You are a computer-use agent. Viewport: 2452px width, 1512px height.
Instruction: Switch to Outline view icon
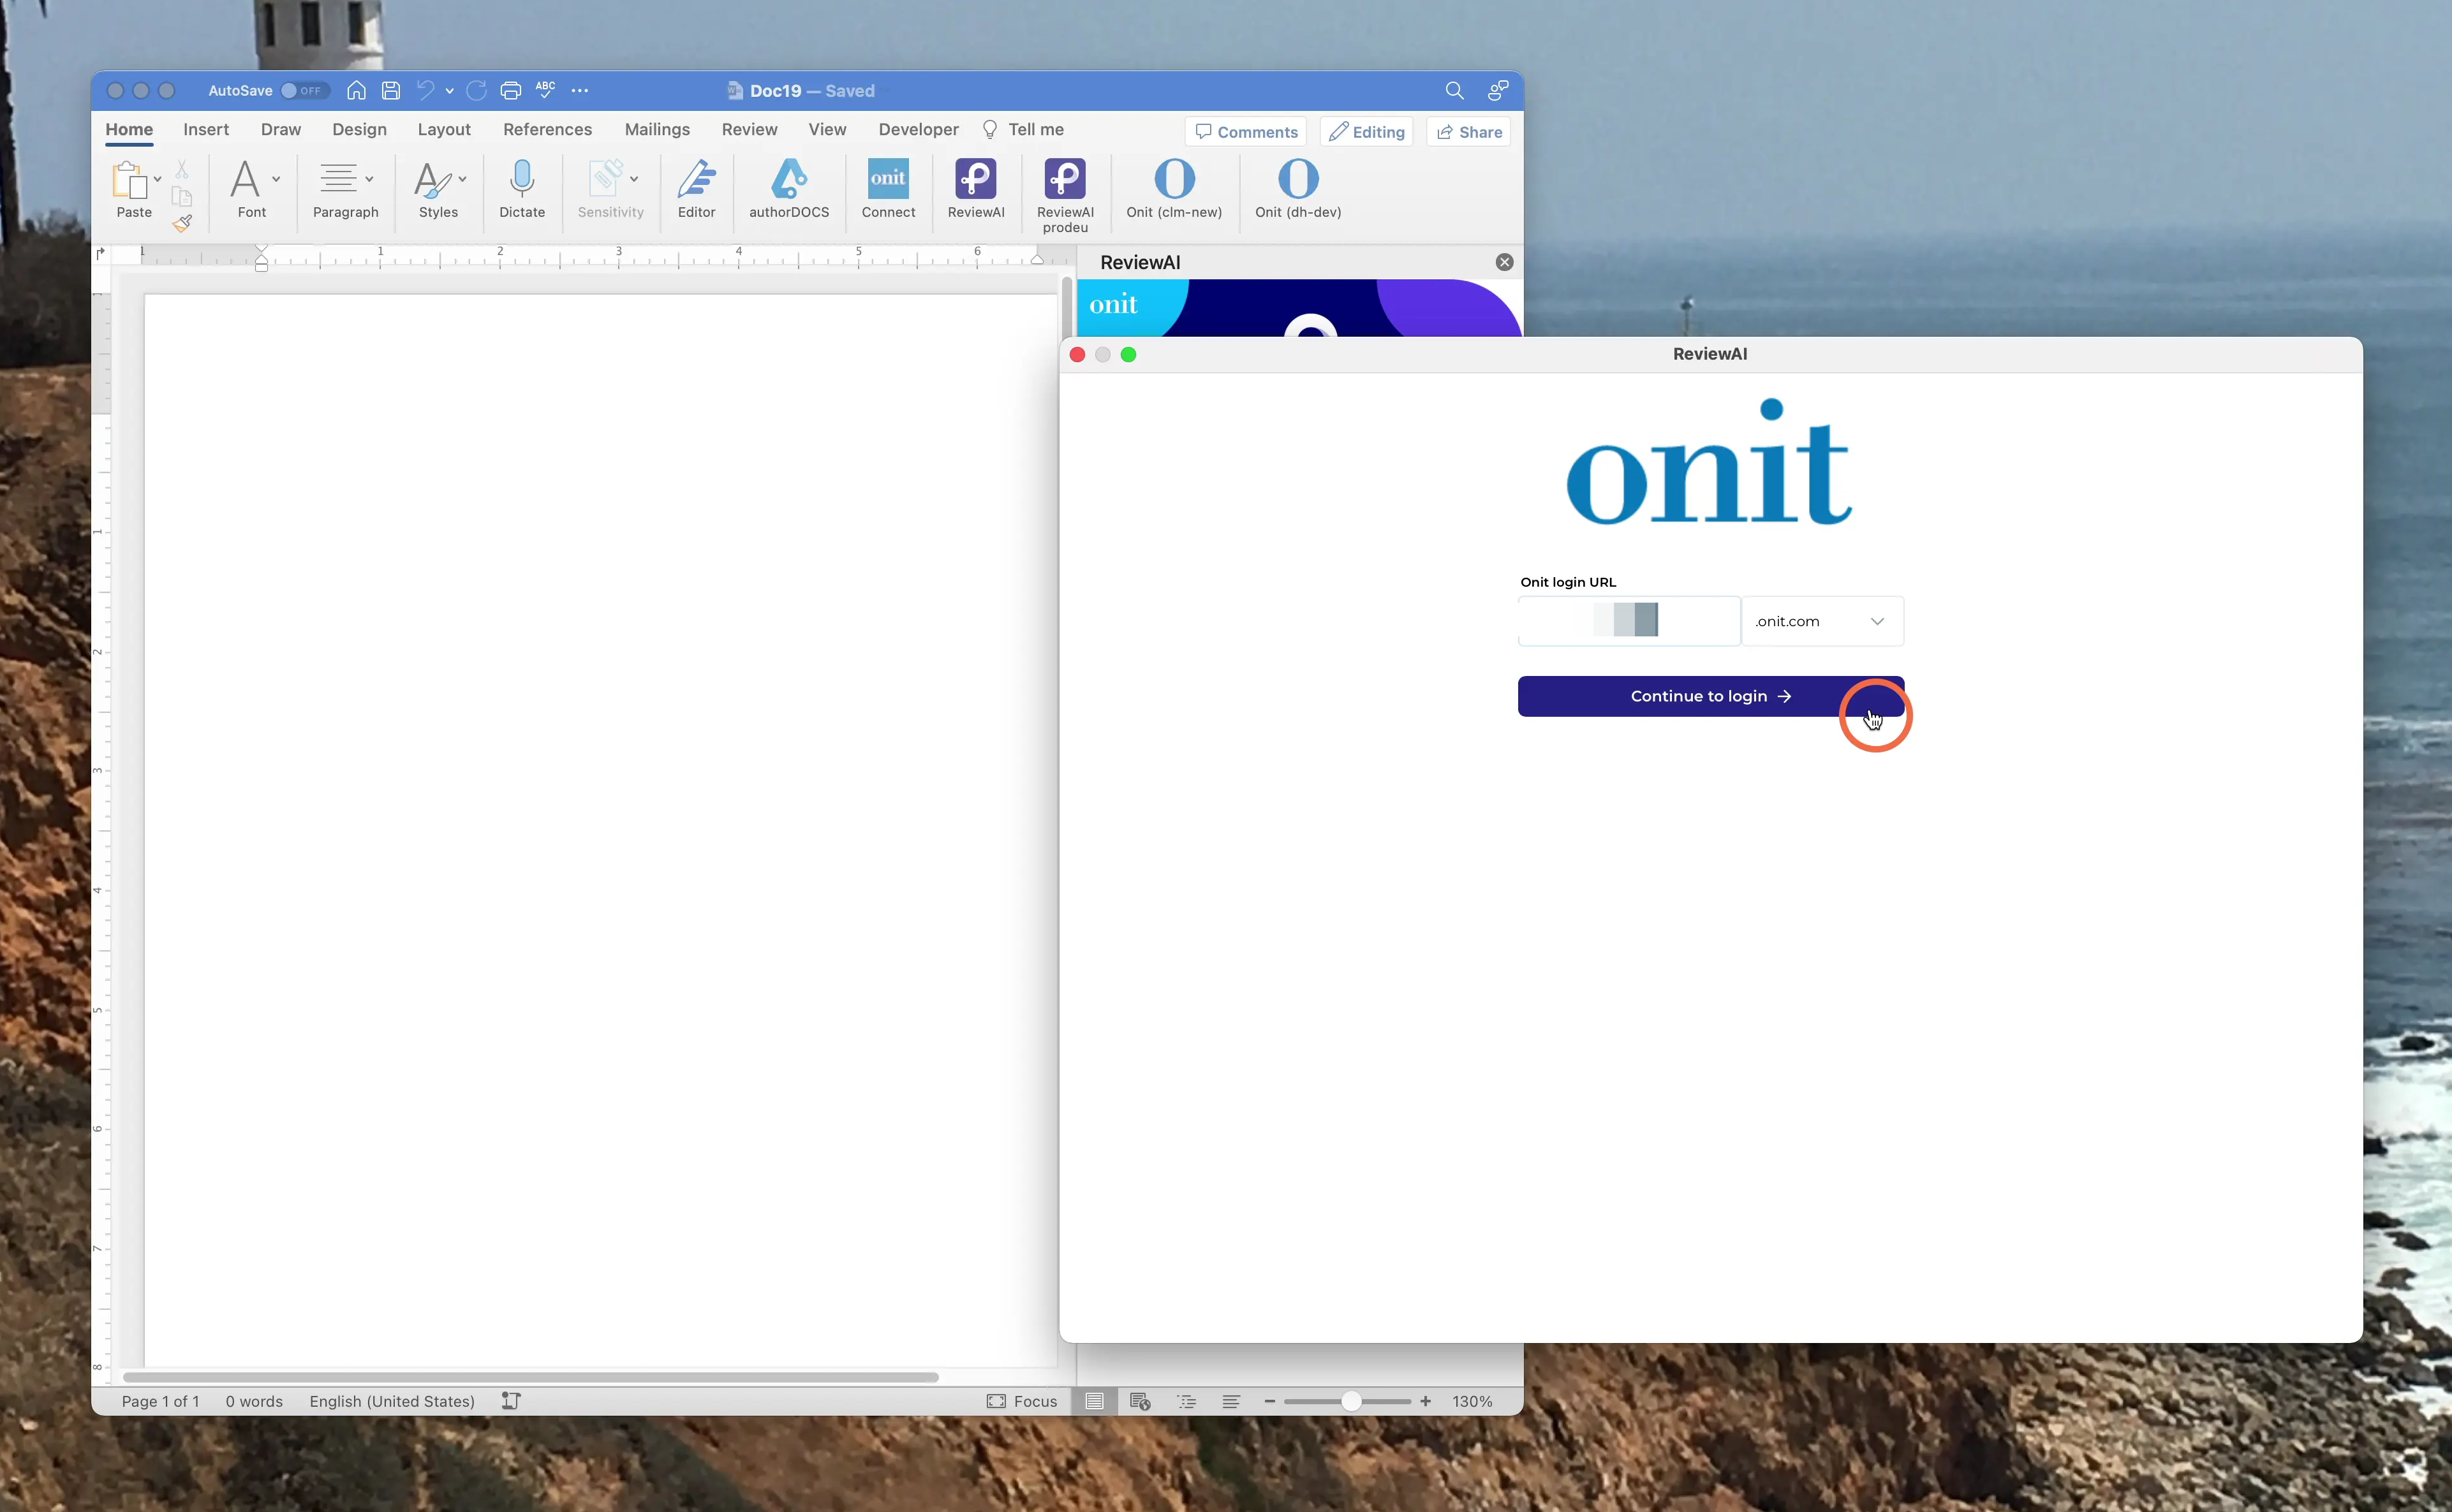tap(1186, 1401)
